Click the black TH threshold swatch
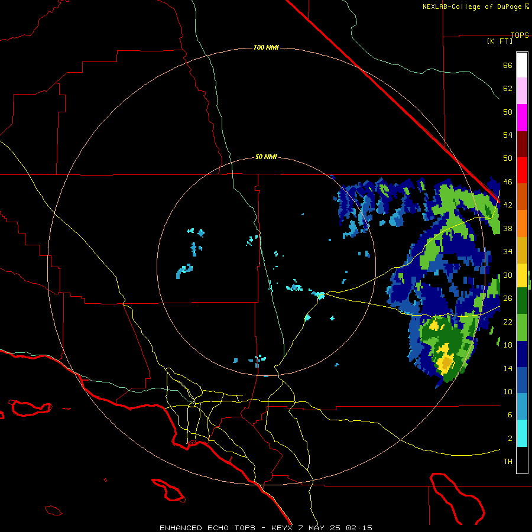The image size is (532, 532). (522, 460)
